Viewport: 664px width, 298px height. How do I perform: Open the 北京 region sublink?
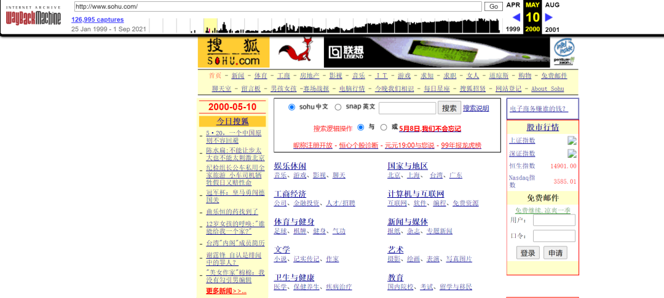click(x=394, y=175)
